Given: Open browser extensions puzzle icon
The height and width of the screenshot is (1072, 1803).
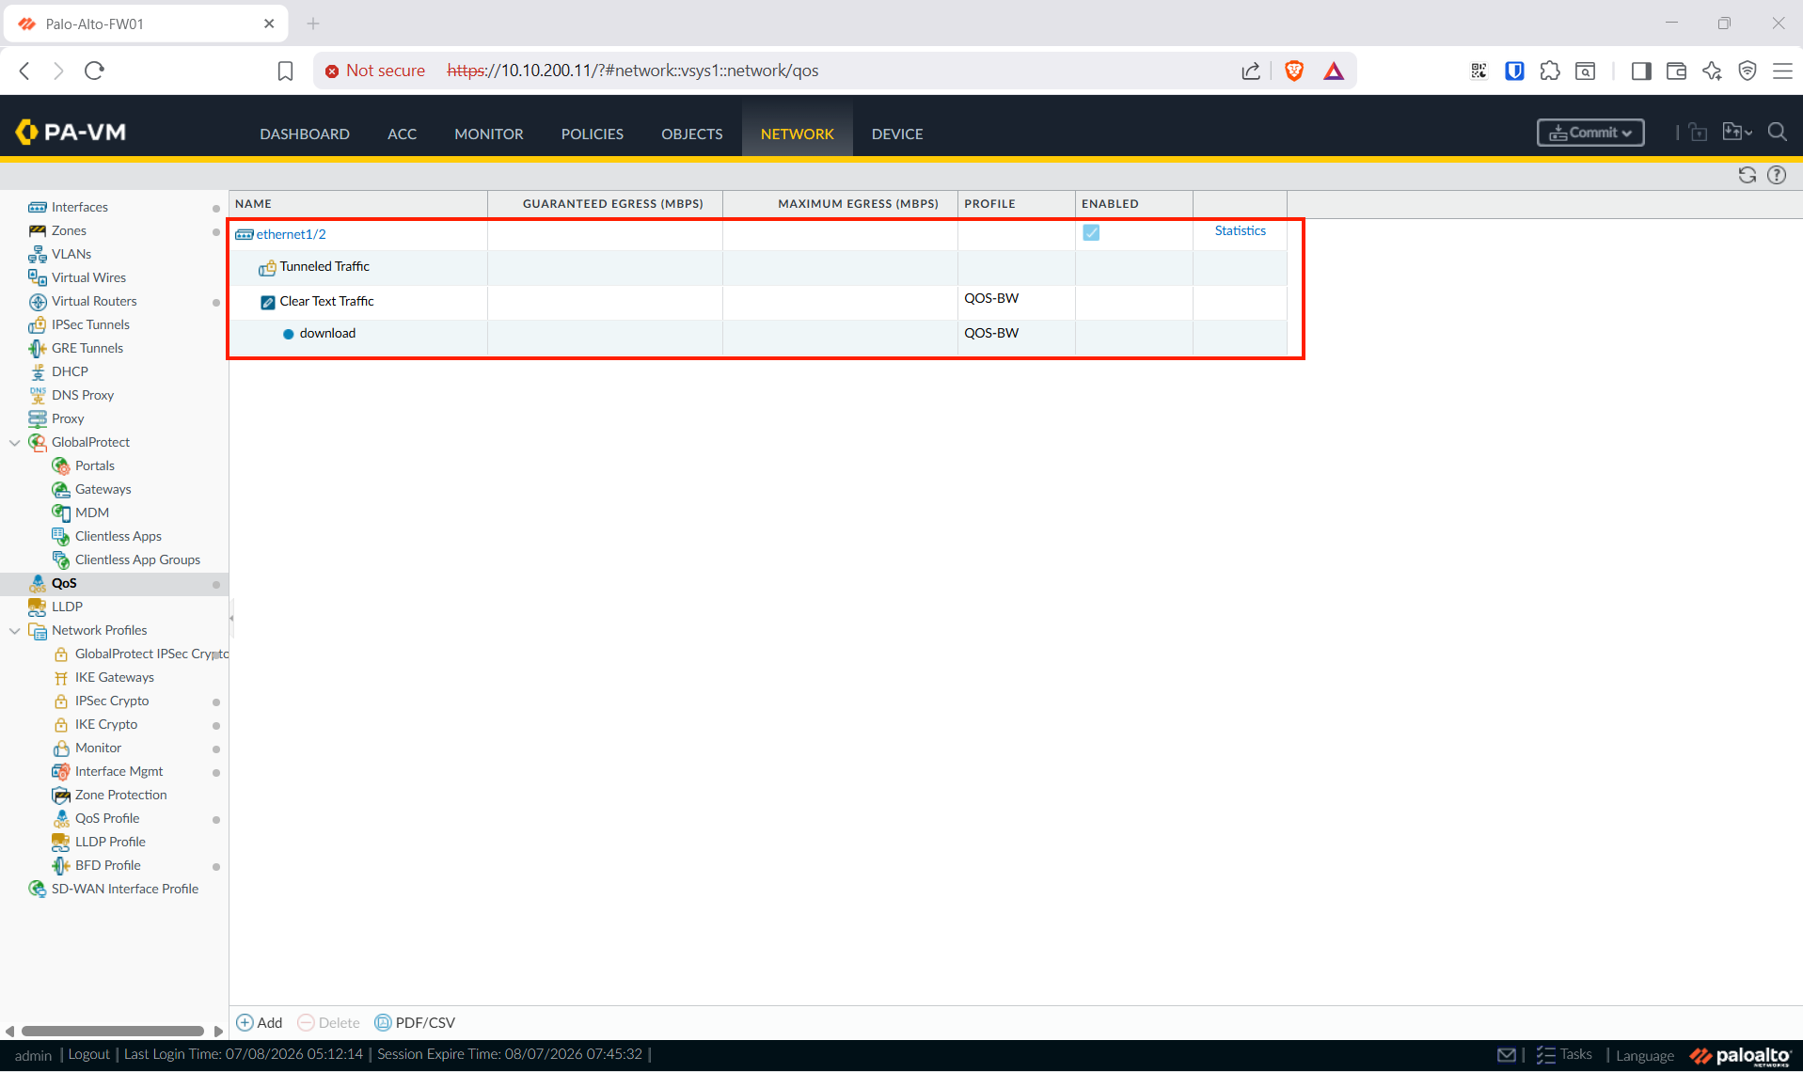Looking at the screenshot, I should [x=1550, y=71].
